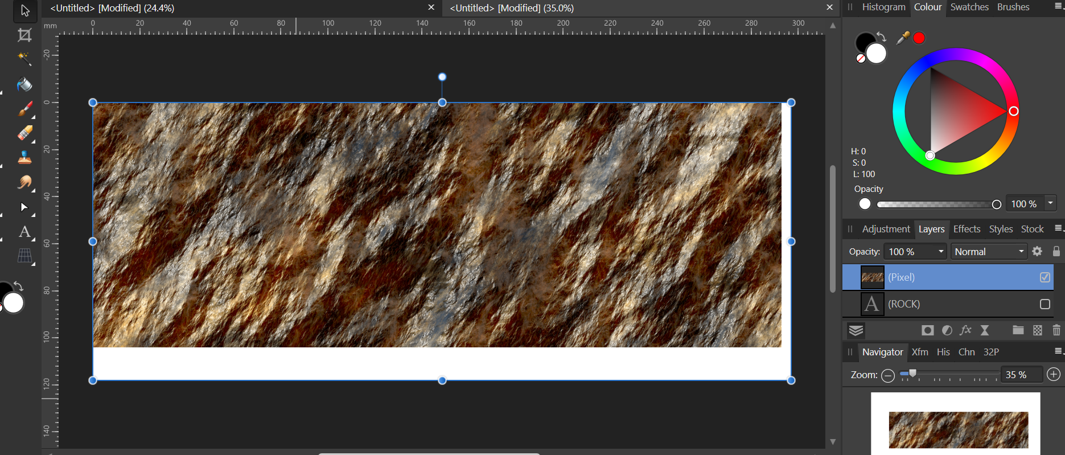This screenshot has width=1065, height=455.
Task: Close the Untitled (24.4%) document tab
Action: [x=431, y=7]
